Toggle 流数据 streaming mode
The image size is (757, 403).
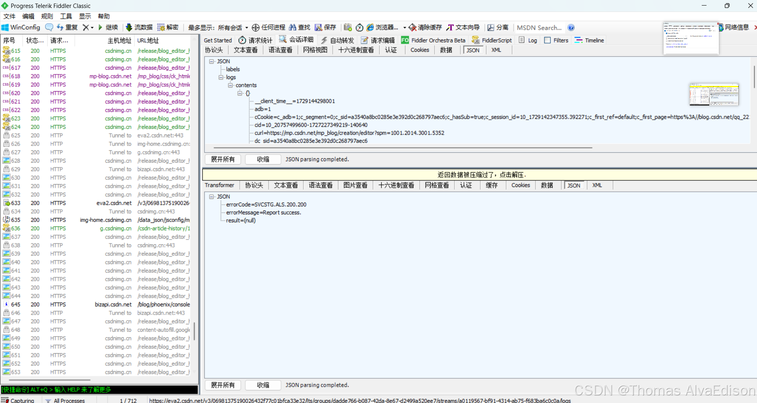[x=139, y=27]
